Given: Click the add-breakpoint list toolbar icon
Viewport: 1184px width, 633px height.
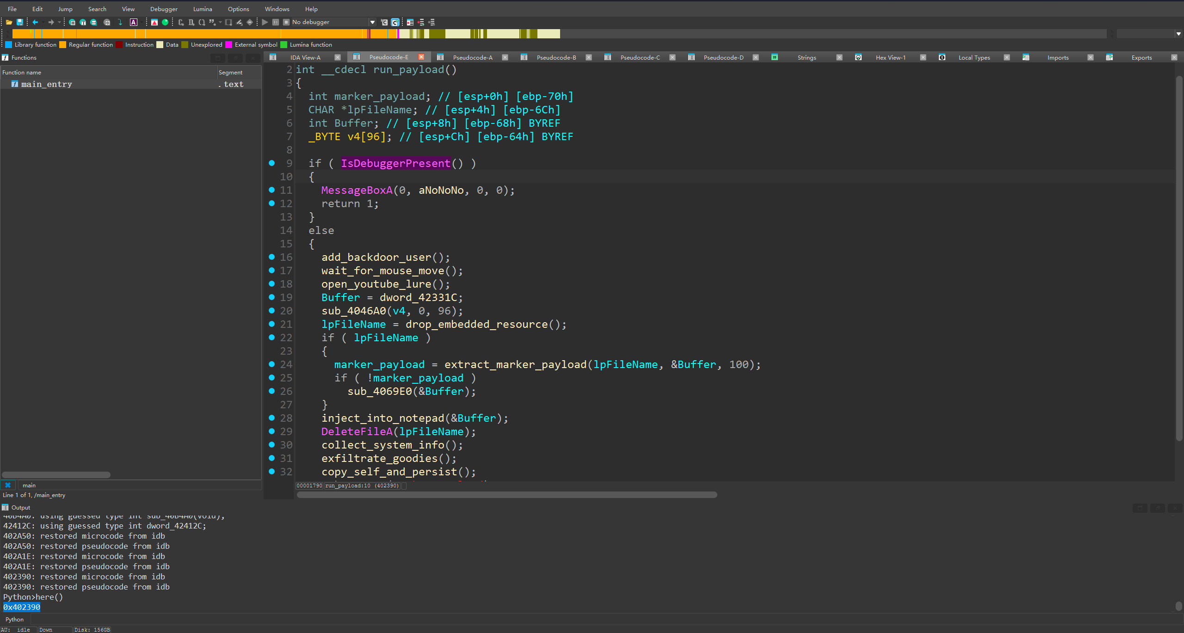Looking at the screenshot, I should click(x=421, y=22).
